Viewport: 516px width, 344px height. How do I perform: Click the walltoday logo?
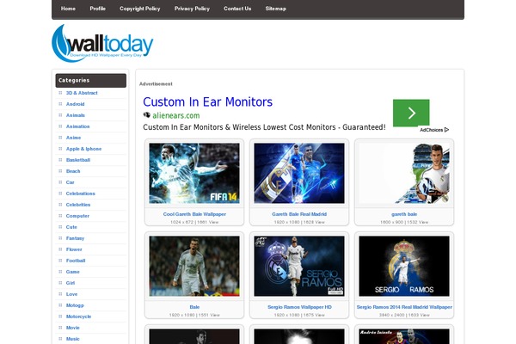pos(102,43)
